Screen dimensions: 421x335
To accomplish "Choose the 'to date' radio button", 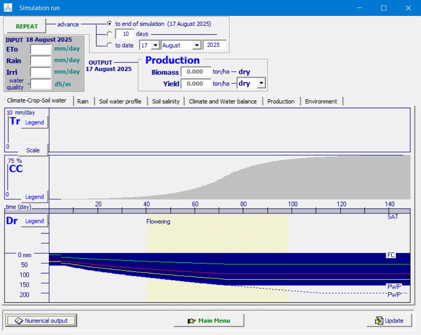I will click(x=109, y=45).
